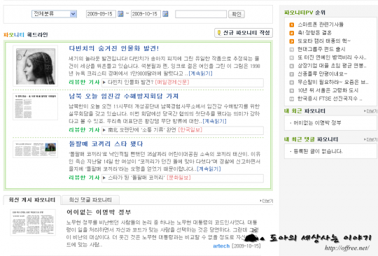Click 더보기 beside the latest posts tabs
The width and height of the screenshot is (378, 256).
tap(267, 201)
